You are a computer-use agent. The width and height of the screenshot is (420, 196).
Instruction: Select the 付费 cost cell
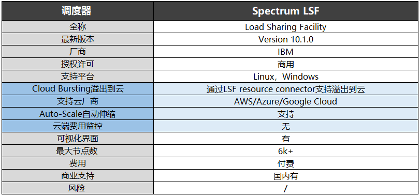[286, 163]
